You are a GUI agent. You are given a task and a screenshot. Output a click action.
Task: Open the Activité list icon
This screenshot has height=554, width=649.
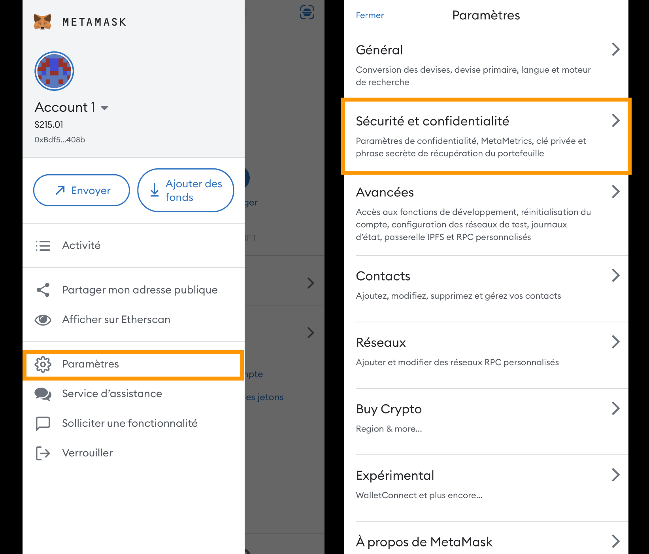pos(43,245)
